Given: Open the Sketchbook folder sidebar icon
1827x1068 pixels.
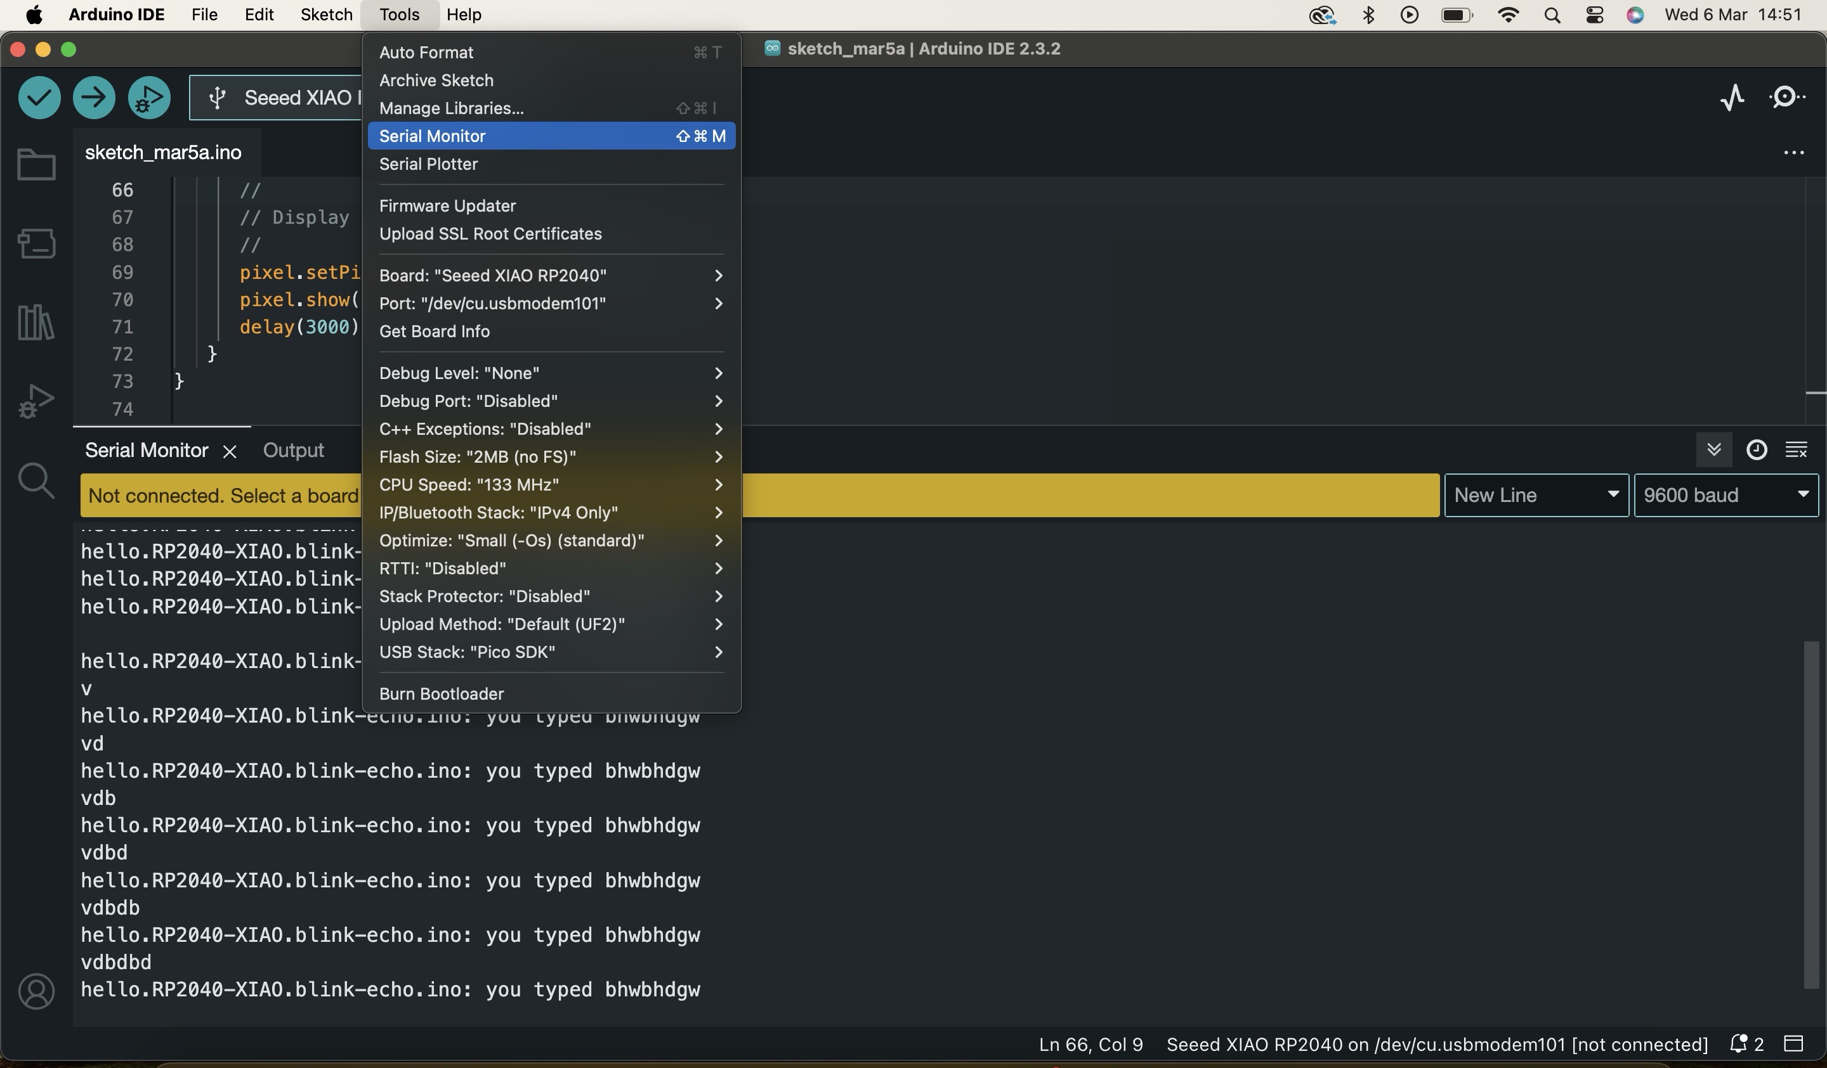Looking at the screenshot, I should click(36, 164).
